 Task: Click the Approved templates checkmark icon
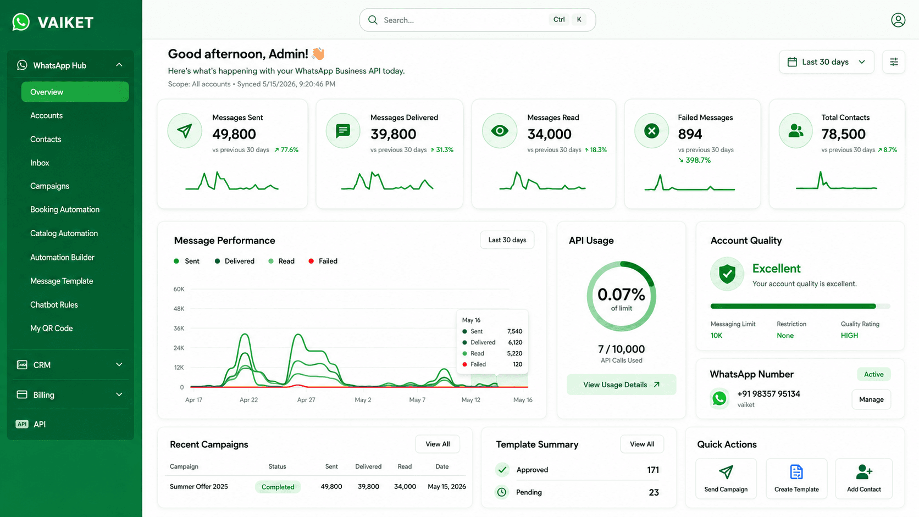(x=502, y=470)
